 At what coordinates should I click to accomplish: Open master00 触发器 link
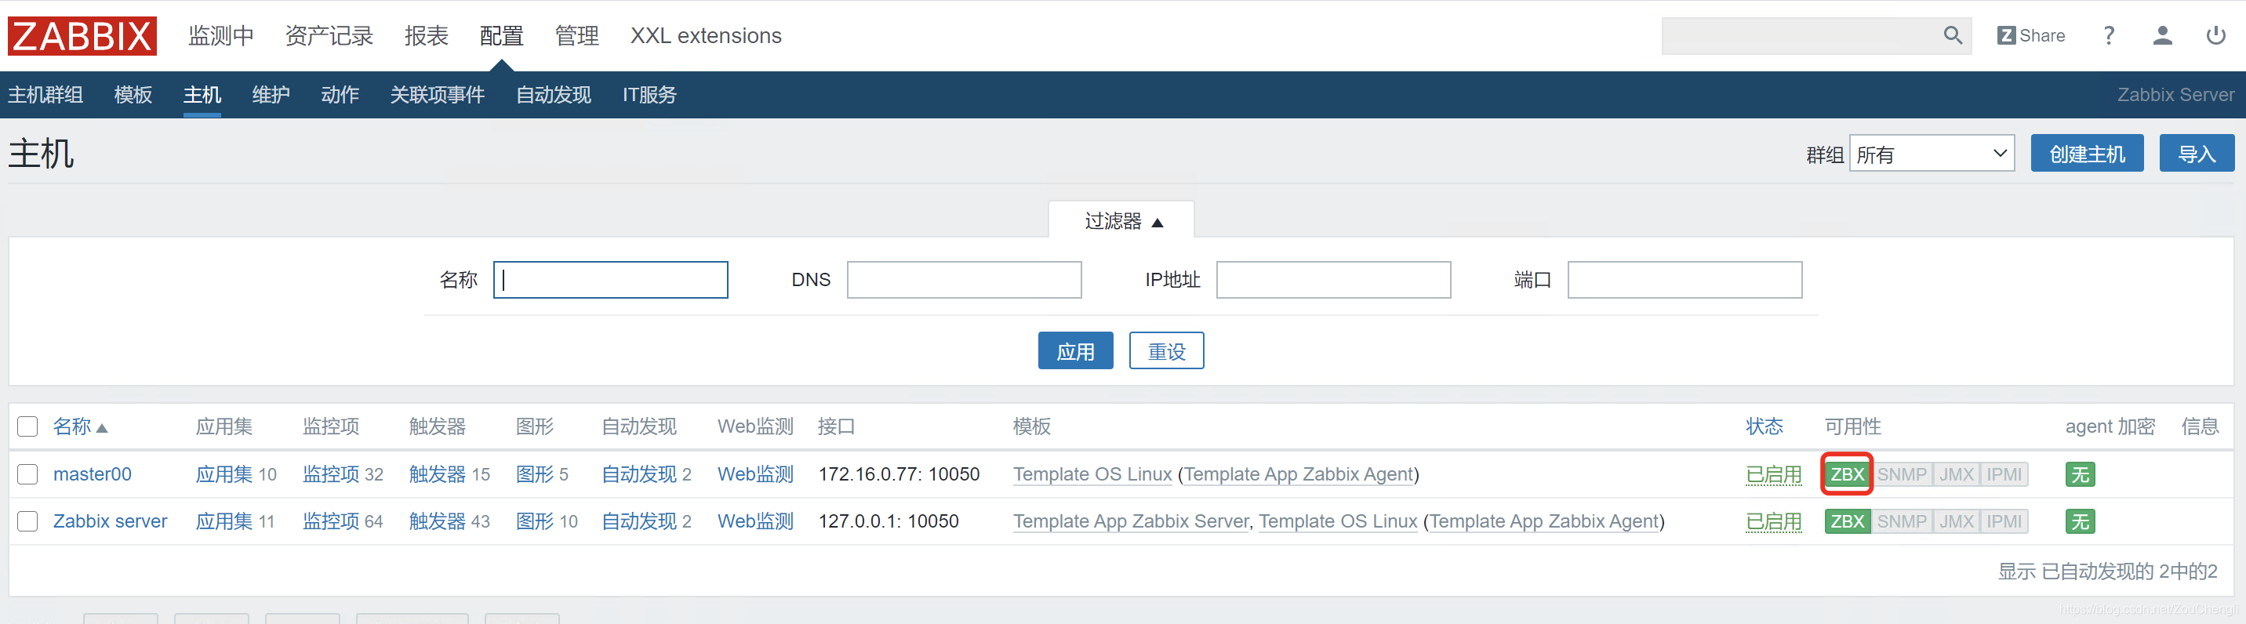(x=437, y=474)
